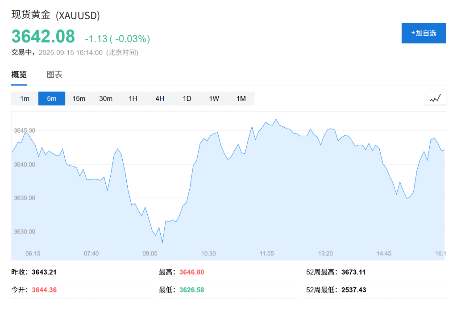Click the 14:45 time axis label
Image resolution: width=457 pixels, height=314 pixels.
click(x=384, y=253)
